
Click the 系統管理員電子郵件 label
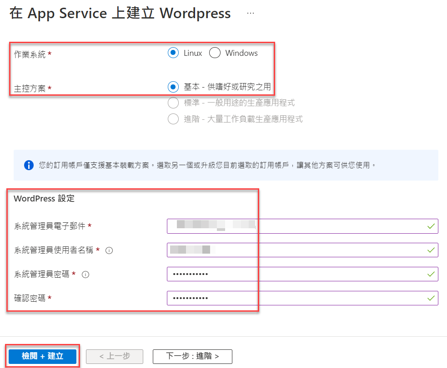50,226
